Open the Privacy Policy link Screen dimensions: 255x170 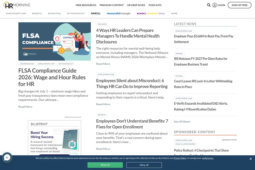180,158
